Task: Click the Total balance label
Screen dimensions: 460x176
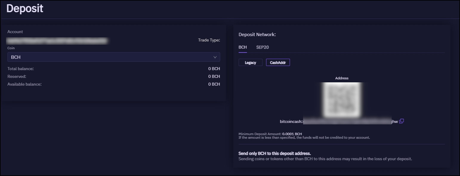Action: point(21,69)
